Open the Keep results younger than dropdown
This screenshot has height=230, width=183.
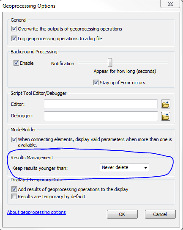pyautogui.click(x=124, y=167)
